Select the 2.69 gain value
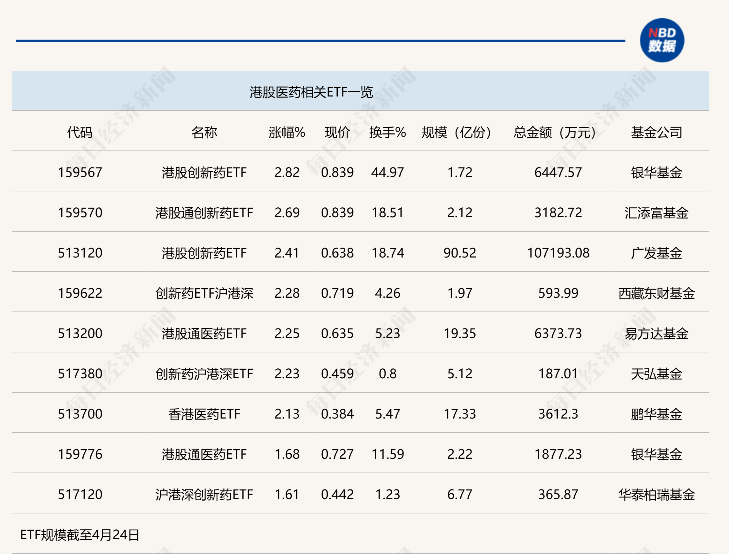The width and height of the screenshot is (729, 554). pyautogui.click(x=287, y=213)
